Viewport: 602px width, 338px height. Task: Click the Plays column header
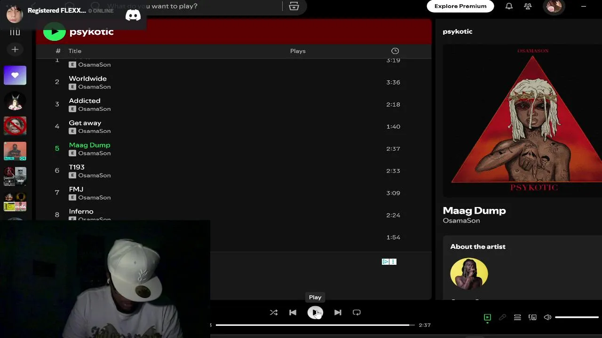click(298, 51)
